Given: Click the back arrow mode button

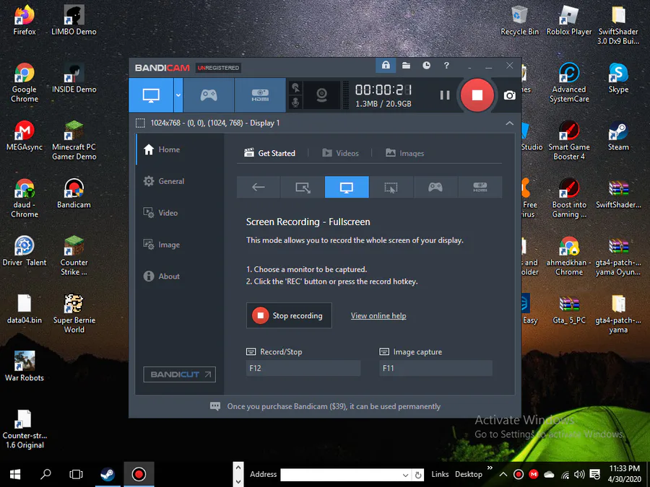Looking at the screenshot, I should 259,187.
